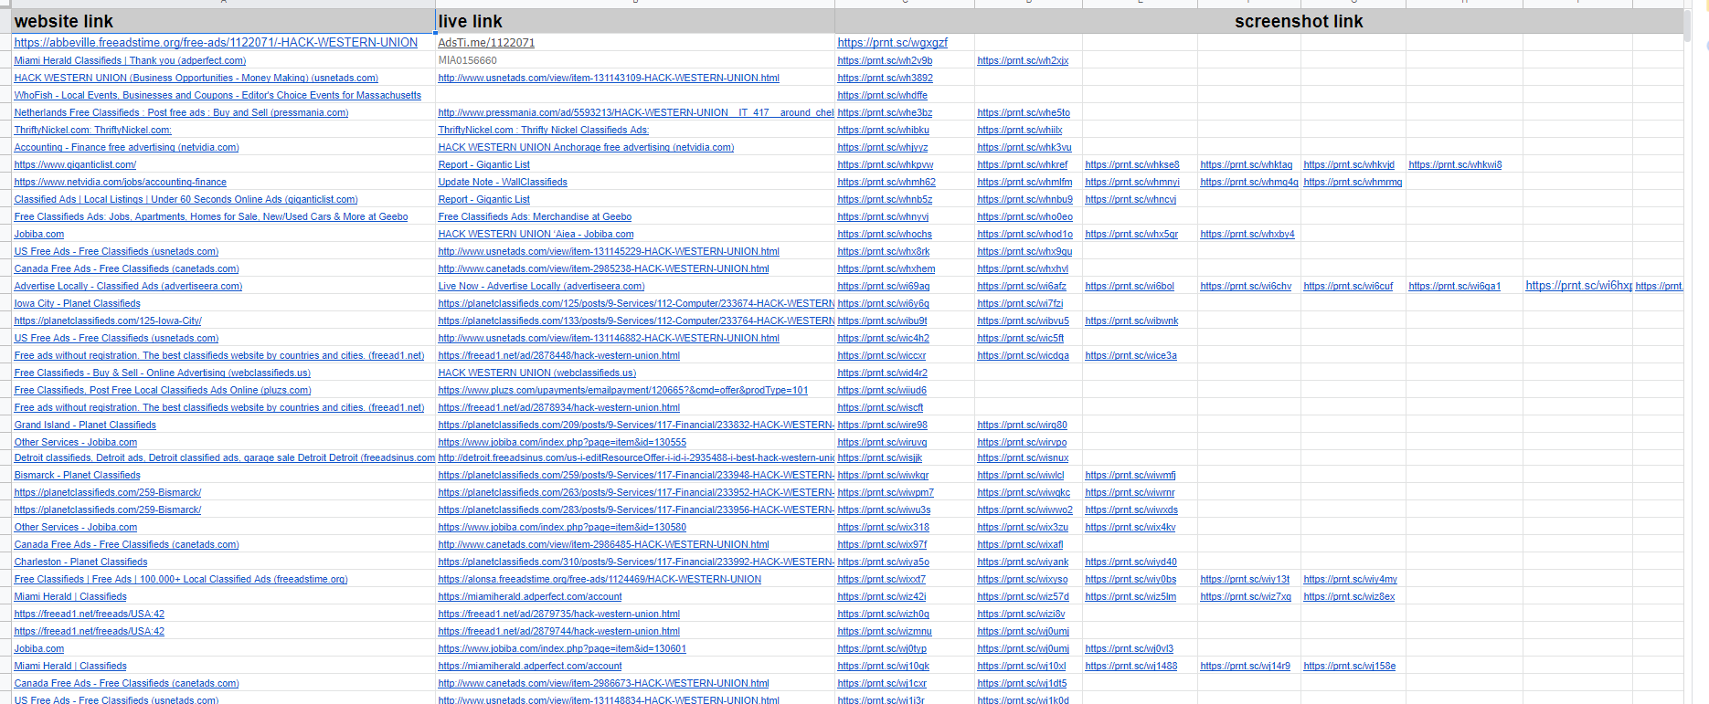1709x704 pixels.
Task: Open screenshot link prnt.sc/whdffe
Action: pyautogui.click(x=882, y=96)
